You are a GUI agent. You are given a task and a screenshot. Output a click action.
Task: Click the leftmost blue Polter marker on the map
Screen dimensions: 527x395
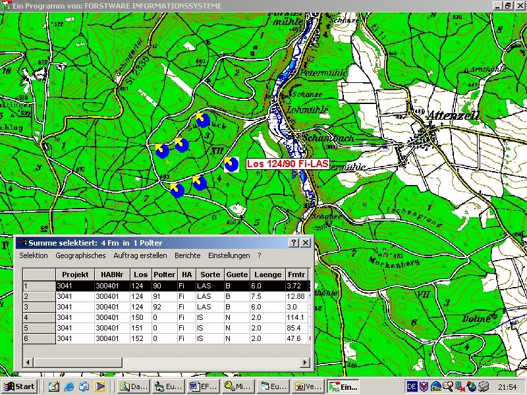point(162,151)
